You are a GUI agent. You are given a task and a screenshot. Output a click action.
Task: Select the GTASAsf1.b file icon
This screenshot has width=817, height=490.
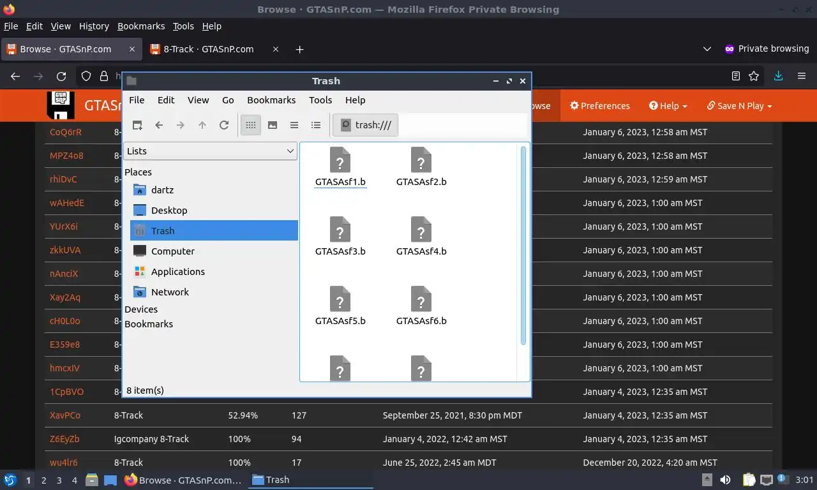coord(340,160)
